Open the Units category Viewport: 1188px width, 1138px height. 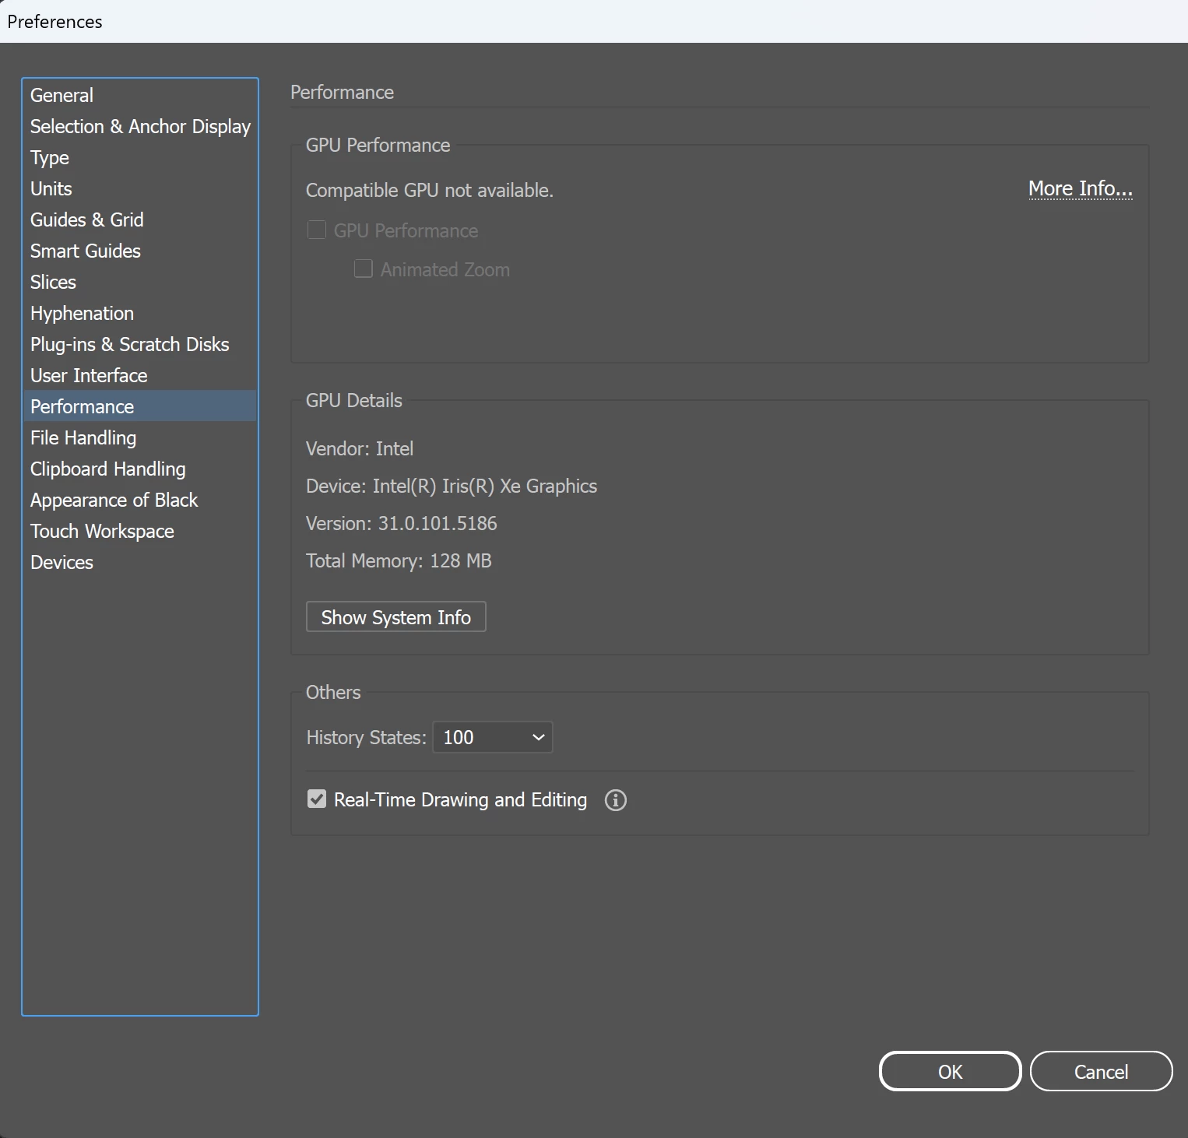coord(140,188)
